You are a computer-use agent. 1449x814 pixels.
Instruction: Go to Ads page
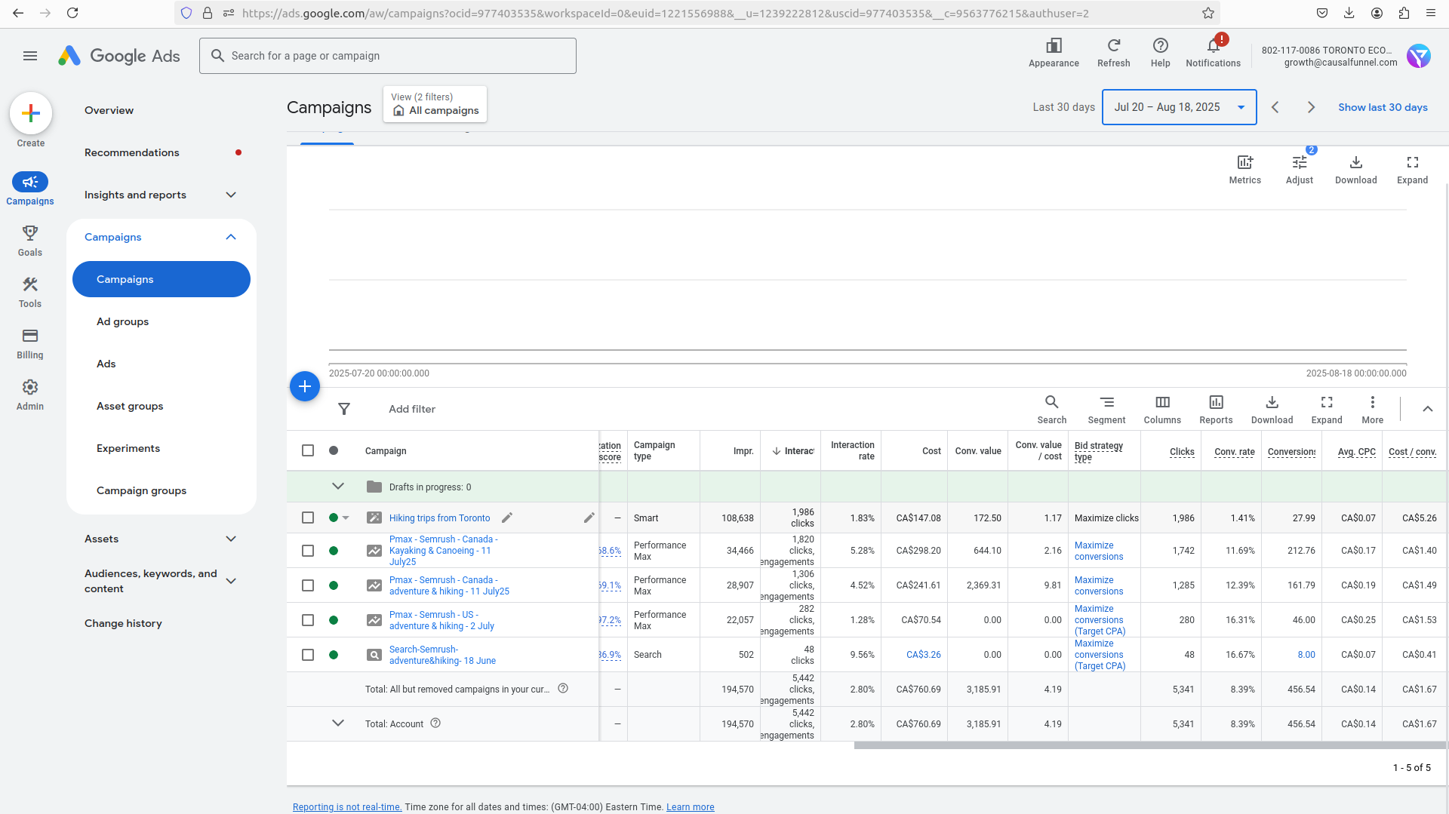click(x=106, y=364)
